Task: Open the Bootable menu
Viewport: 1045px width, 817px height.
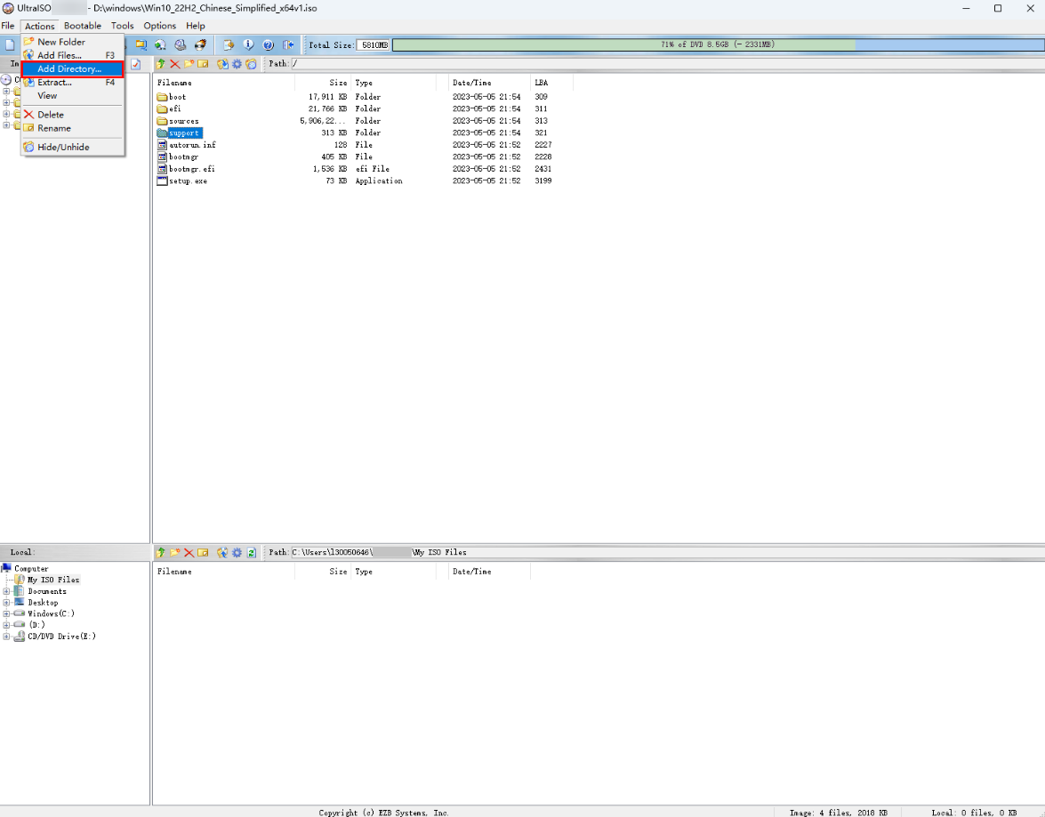Action: (83, 26)
